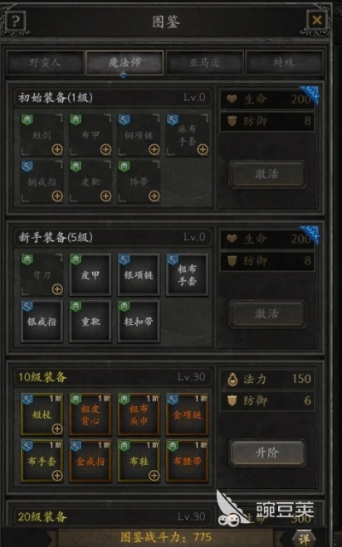Screen dimensions: 342x547
Task: Close the 图鉴 panel
Action: point(317,20)
